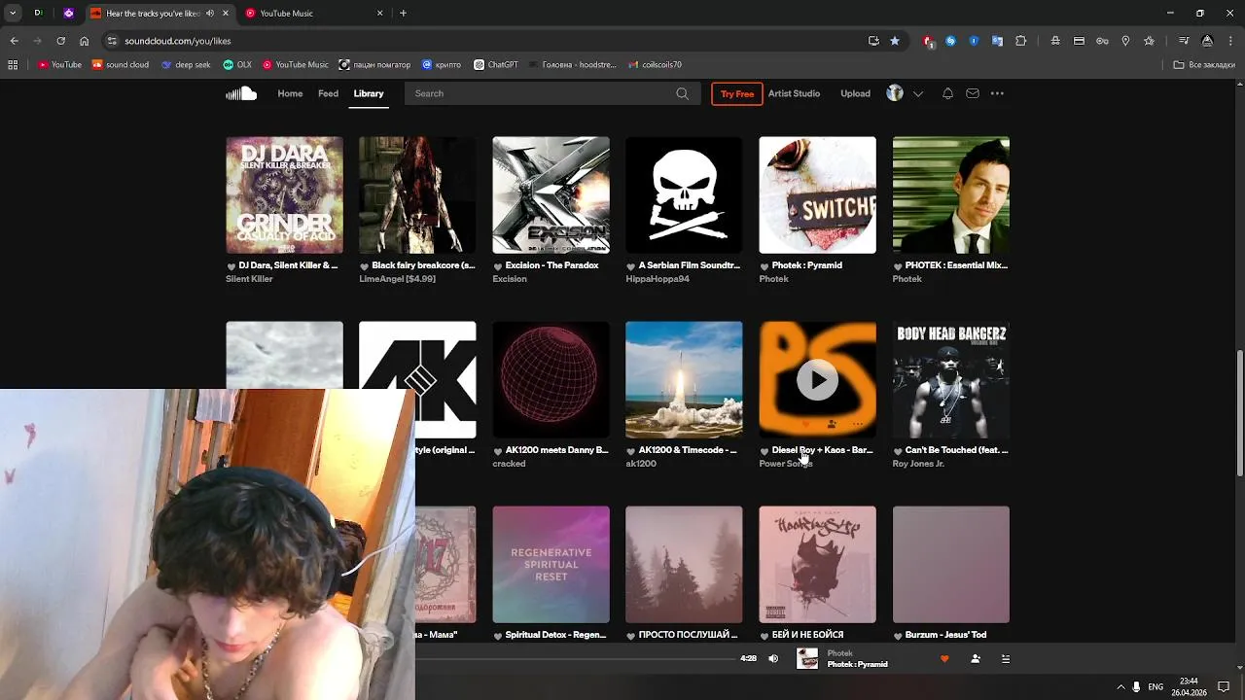Open notifications bell in SoundCloud header
The width and height of the screenshot is (1245, 700).
pyautogui.click(x=947, y=93)
